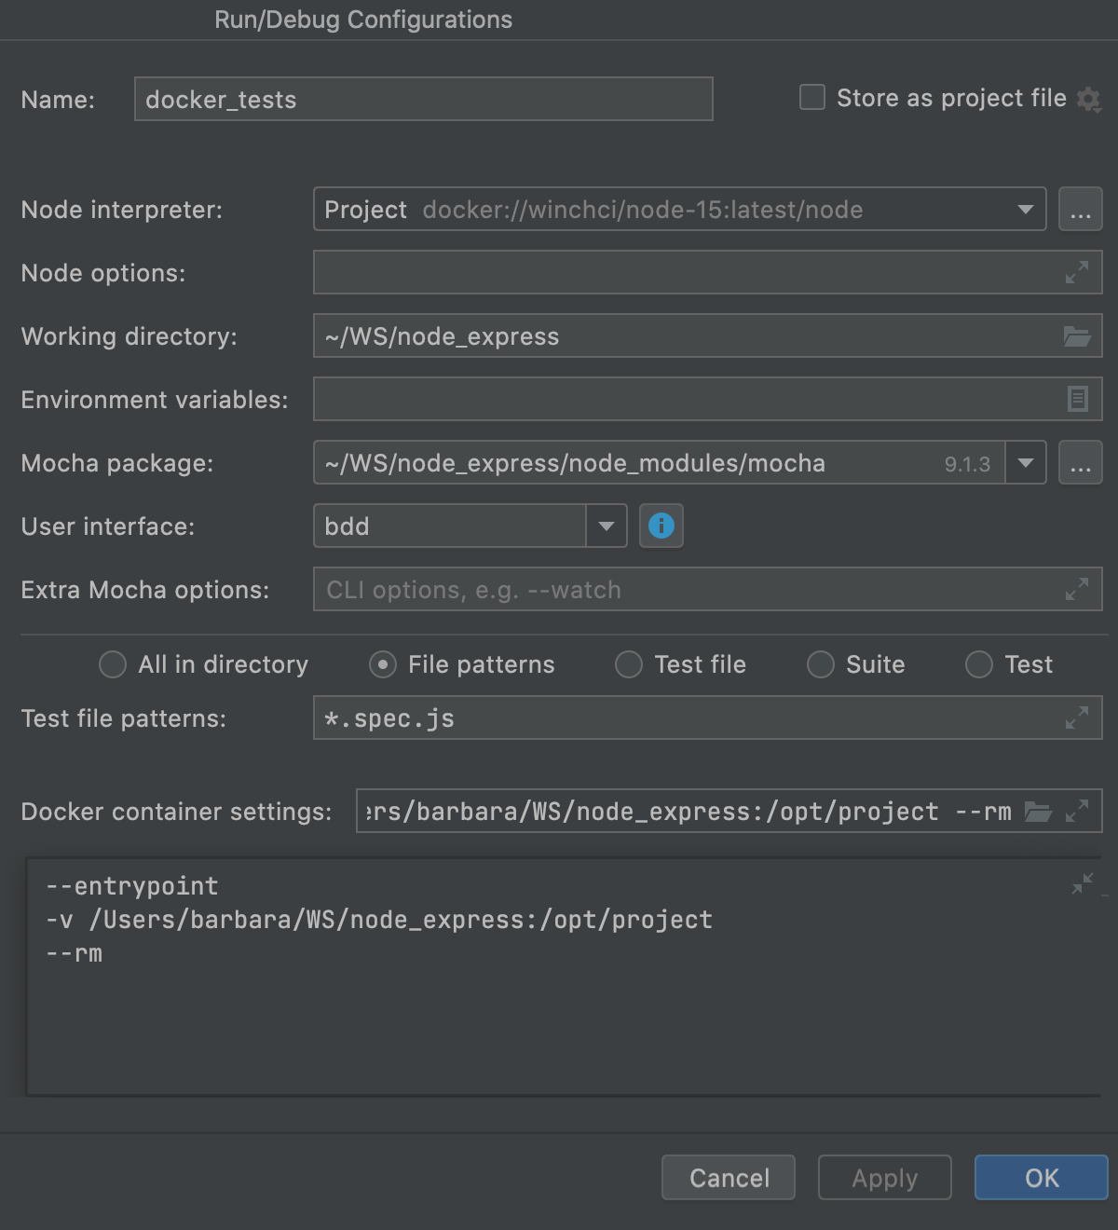The image size is (1118, 1230).
Task: Expand the Extra Mocha options field
Action: click(x=1077, y=589)
